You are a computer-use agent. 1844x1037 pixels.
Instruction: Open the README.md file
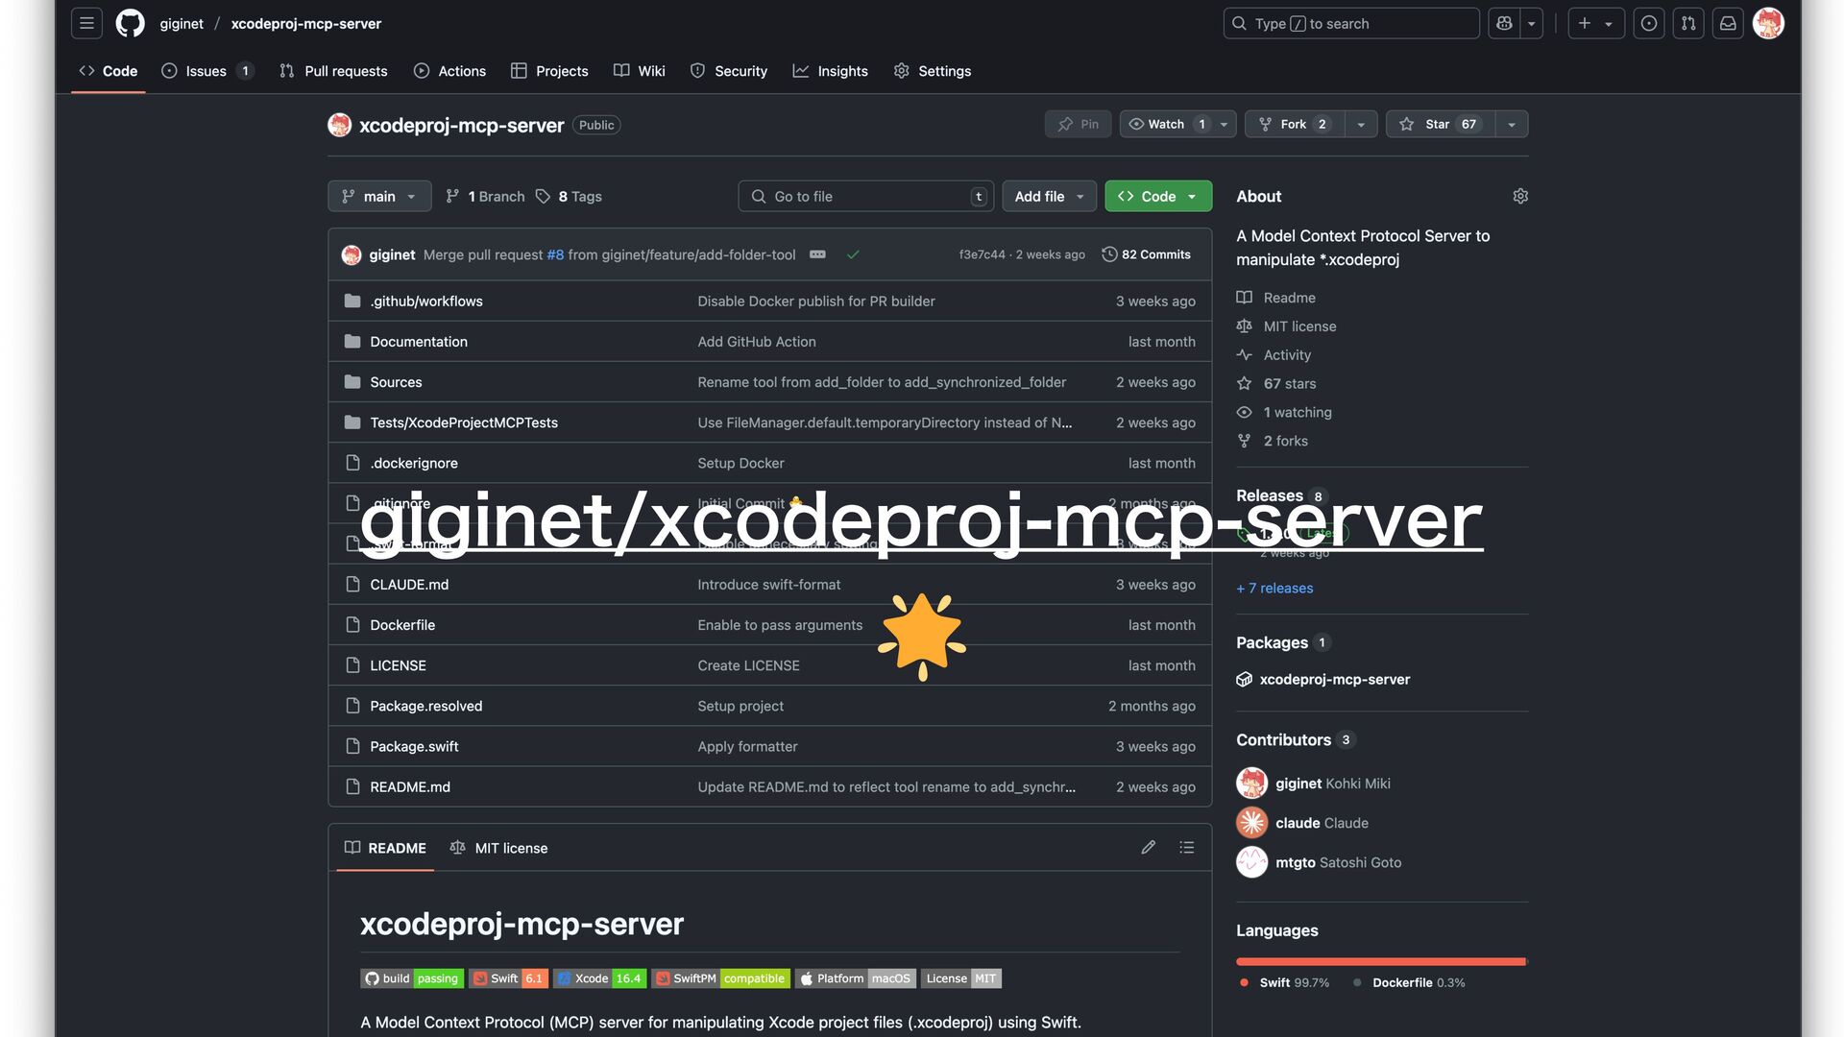pyautogui.click(x=410, y=785)
